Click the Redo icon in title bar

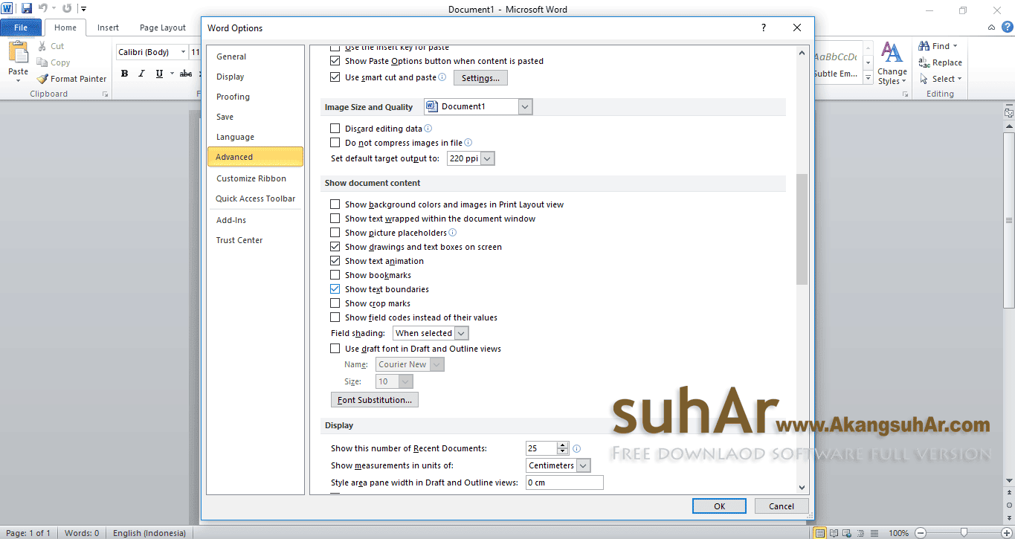pyautogui.click(x=67, y=9)
